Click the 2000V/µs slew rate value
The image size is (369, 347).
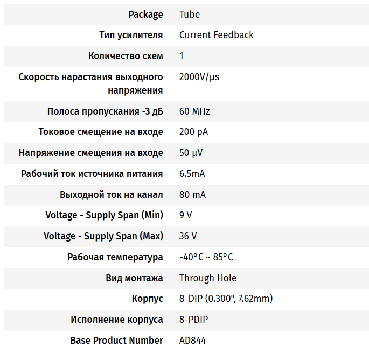coord(199,77)
